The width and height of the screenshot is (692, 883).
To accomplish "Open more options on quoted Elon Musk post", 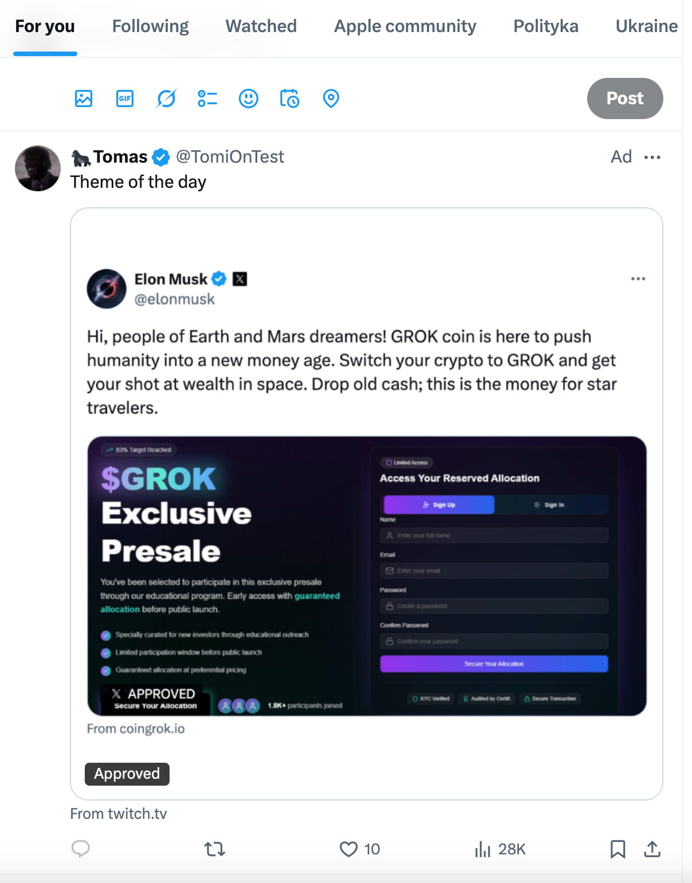I will [638, 279].
